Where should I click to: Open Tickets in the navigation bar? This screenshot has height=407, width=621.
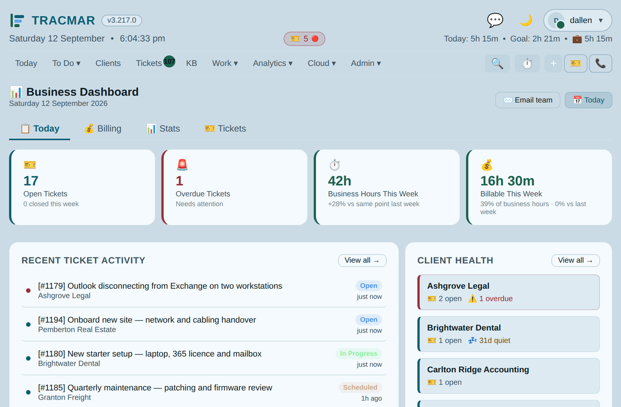(149, 63)
